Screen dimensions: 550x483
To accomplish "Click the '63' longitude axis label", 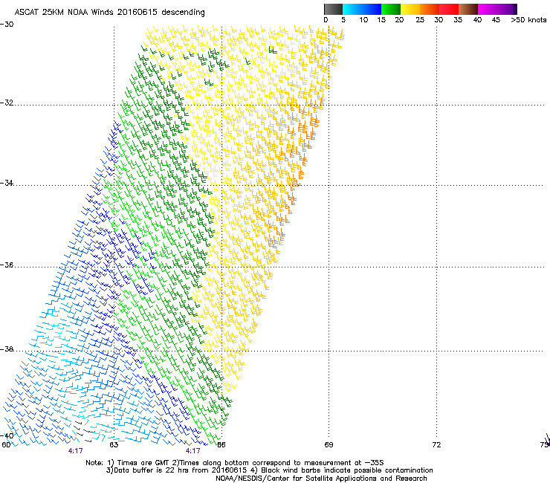I will pos(114,445).
